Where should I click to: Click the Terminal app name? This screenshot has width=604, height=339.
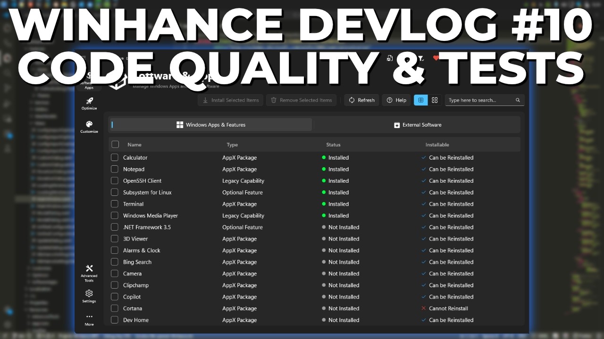point(134,204)
